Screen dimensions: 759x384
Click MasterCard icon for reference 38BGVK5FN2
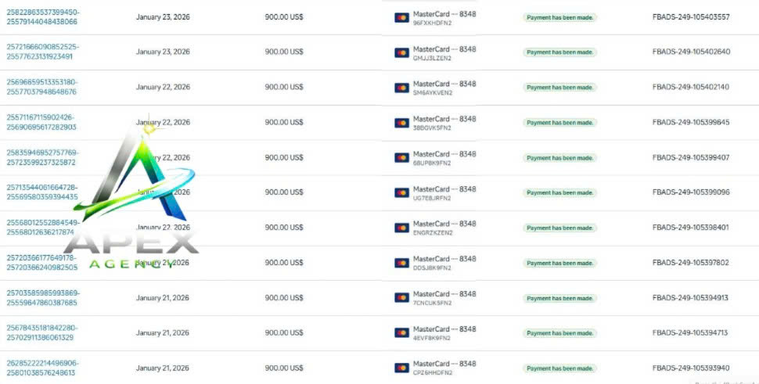coord(401,123)
